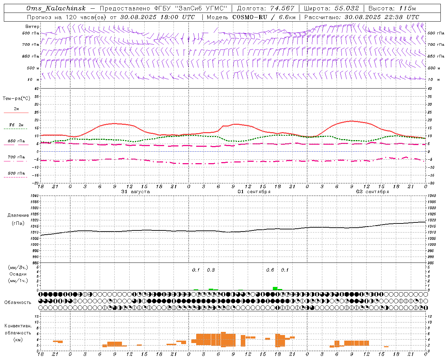
Task: Click the 0.6 precipitation value
Action: 270,270
